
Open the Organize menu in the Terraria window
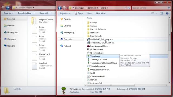click(65, 13)
